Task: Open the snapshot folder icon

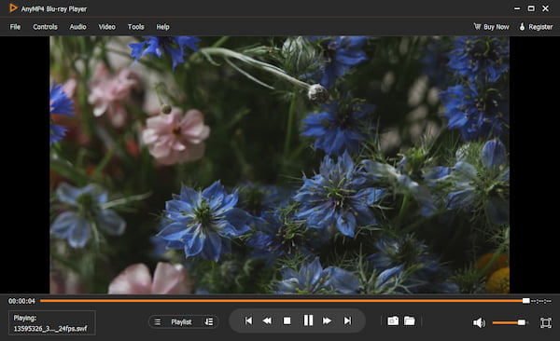Action: coord(410,321)
